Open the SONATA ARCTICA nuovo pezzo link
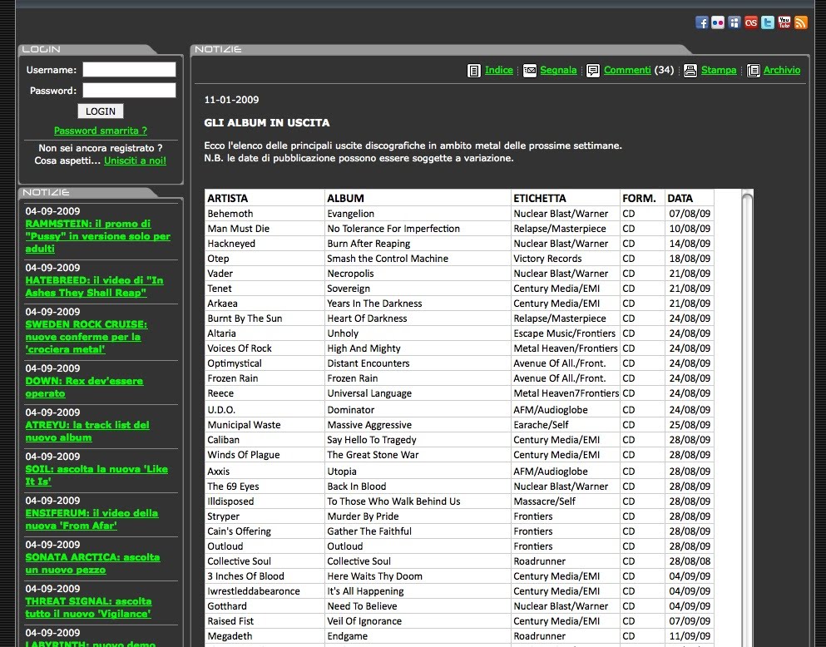The width and height of the screenshot is (826, 647). [92, 563]
